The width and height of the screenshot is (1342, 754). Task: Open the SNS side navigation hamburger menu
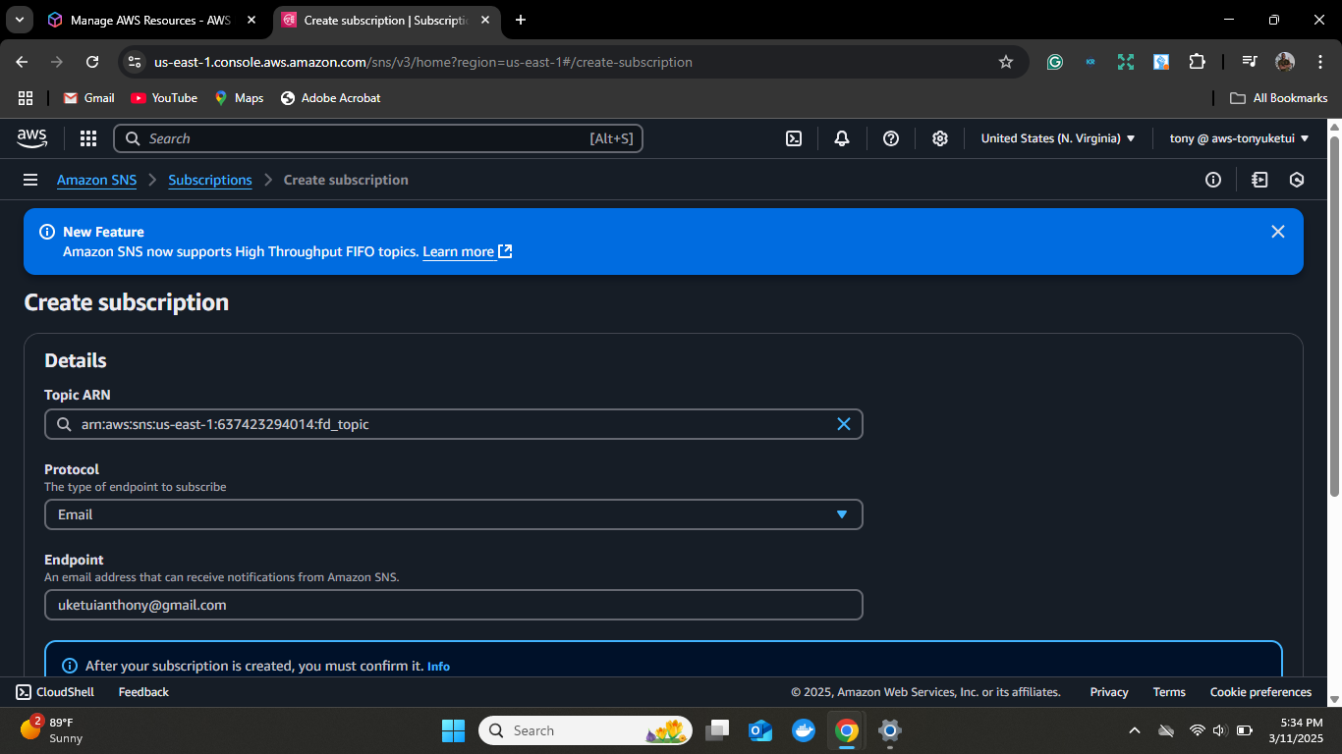point(30,180)
